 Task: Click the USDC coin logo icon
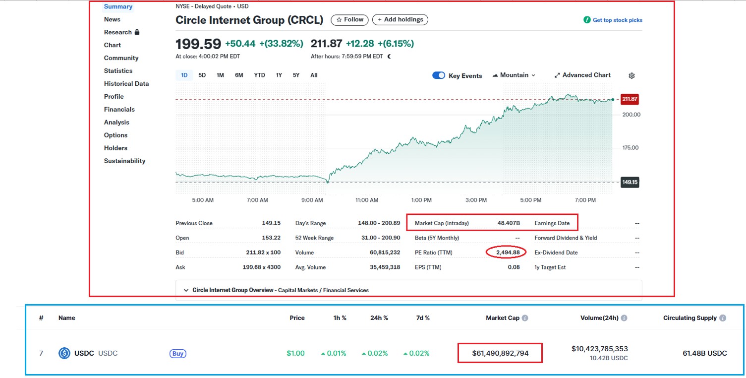64,354
